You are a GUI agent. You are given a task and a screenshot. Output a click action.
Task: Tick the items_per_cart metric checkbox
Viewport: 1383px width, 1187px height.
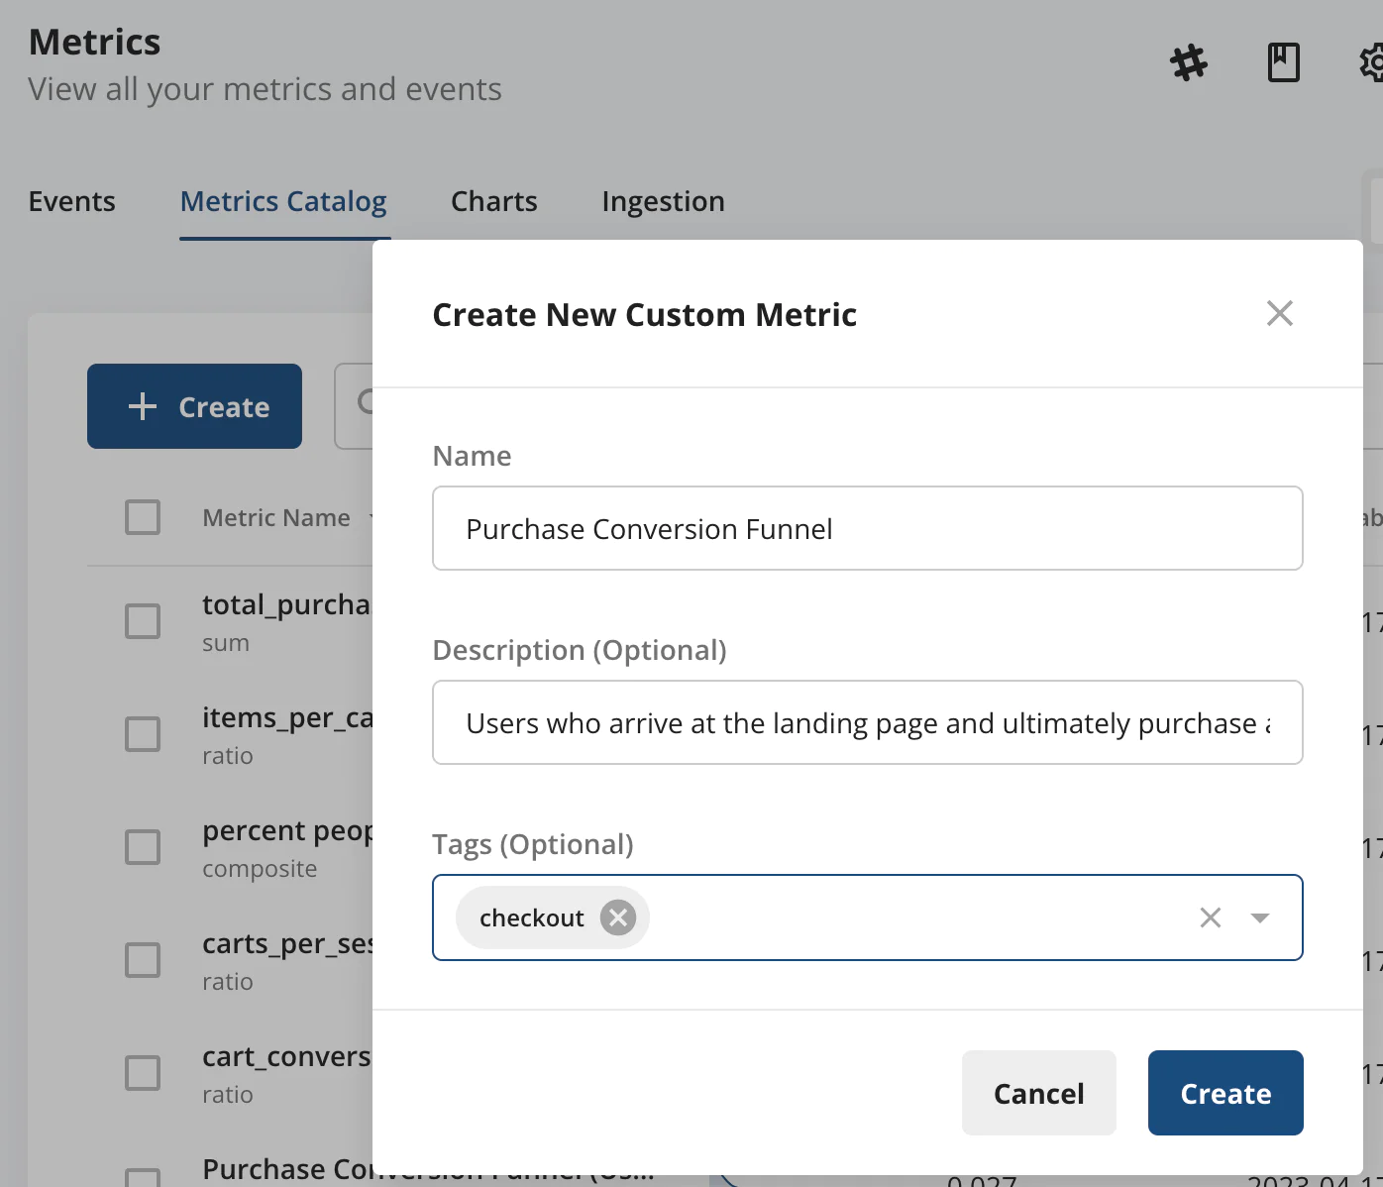pos(143,734)
